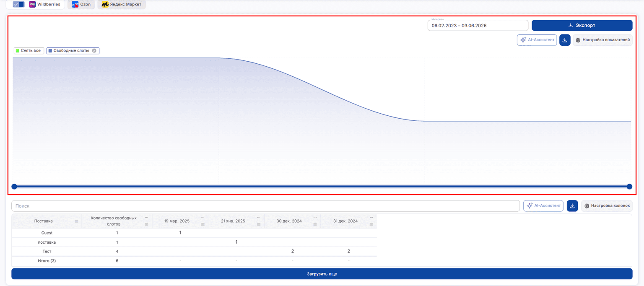Screen dimensions: 644x286
Task: Select the Тест row name
Action: 47,252
